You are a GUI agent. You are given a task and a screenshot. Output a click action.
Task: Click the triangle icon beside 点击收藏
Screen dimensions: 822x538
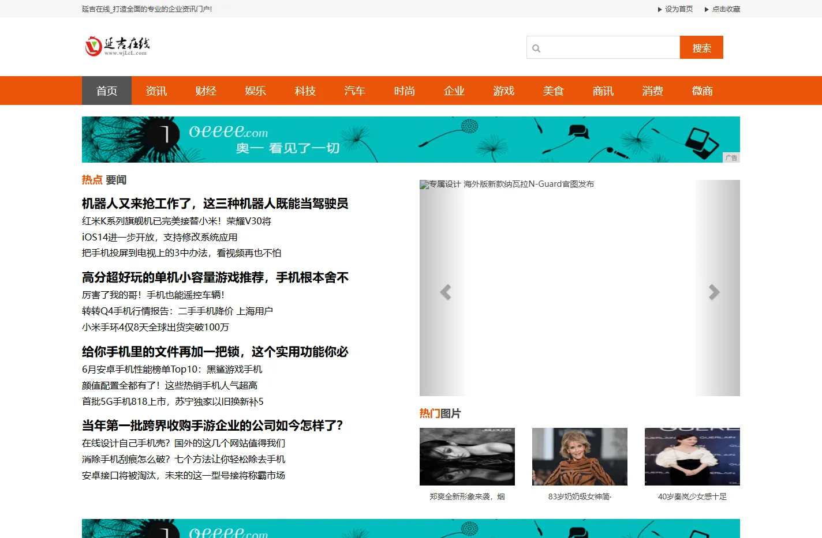click(707, 9)
